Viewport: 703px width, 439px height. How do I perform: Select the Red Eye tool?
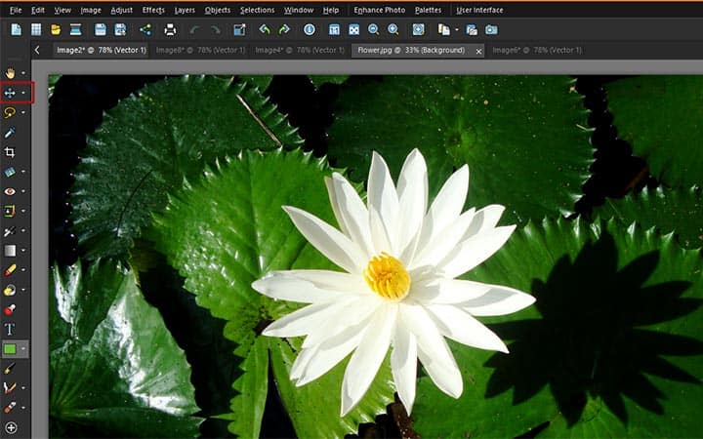click(x=10, y=191)
